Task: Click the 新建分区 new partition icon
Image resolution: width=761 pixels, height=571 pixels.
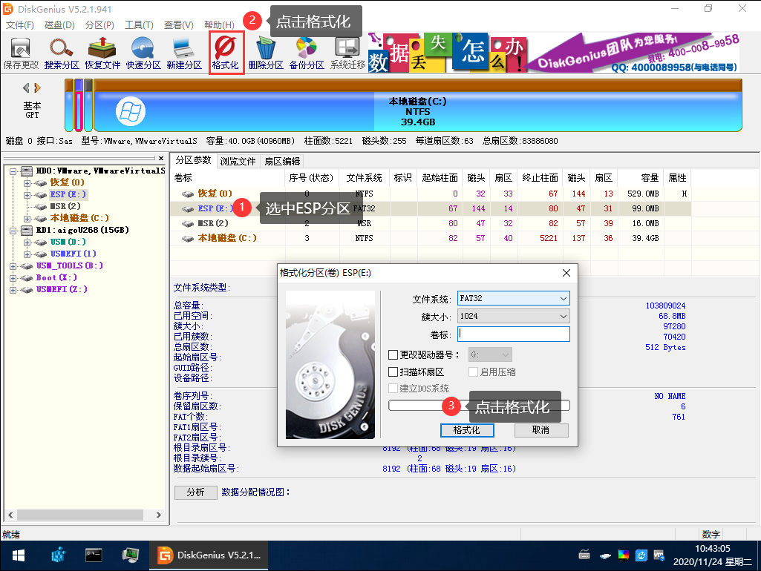Action: click(x=184, y=53)
